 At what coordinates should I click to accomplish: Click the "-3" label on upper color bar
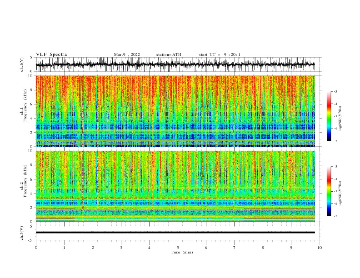pyautogui.click(x=335, y=91)
